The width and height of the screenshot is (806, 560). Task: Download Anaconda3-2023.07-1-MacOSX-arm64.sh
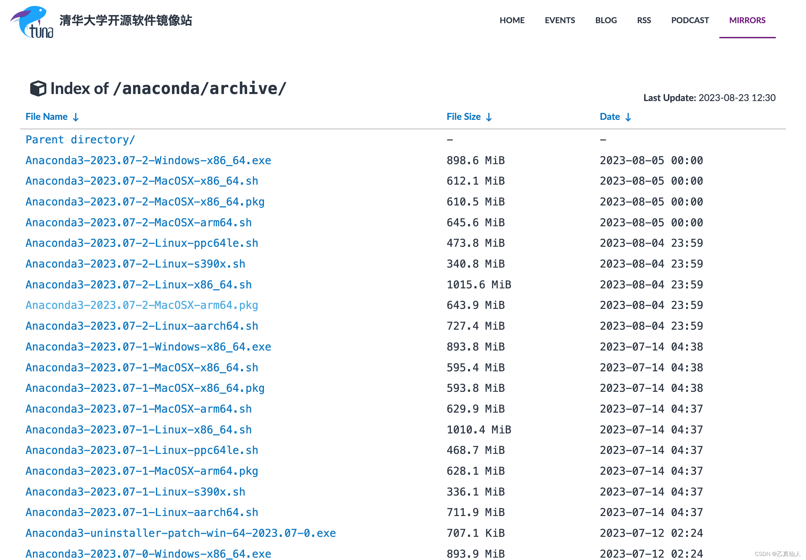(139, 409)
